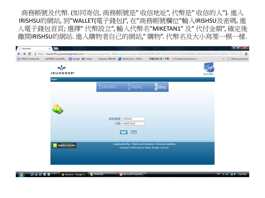Click the gold coins wallet icon
Screen dimensions: 265x198
57,109
